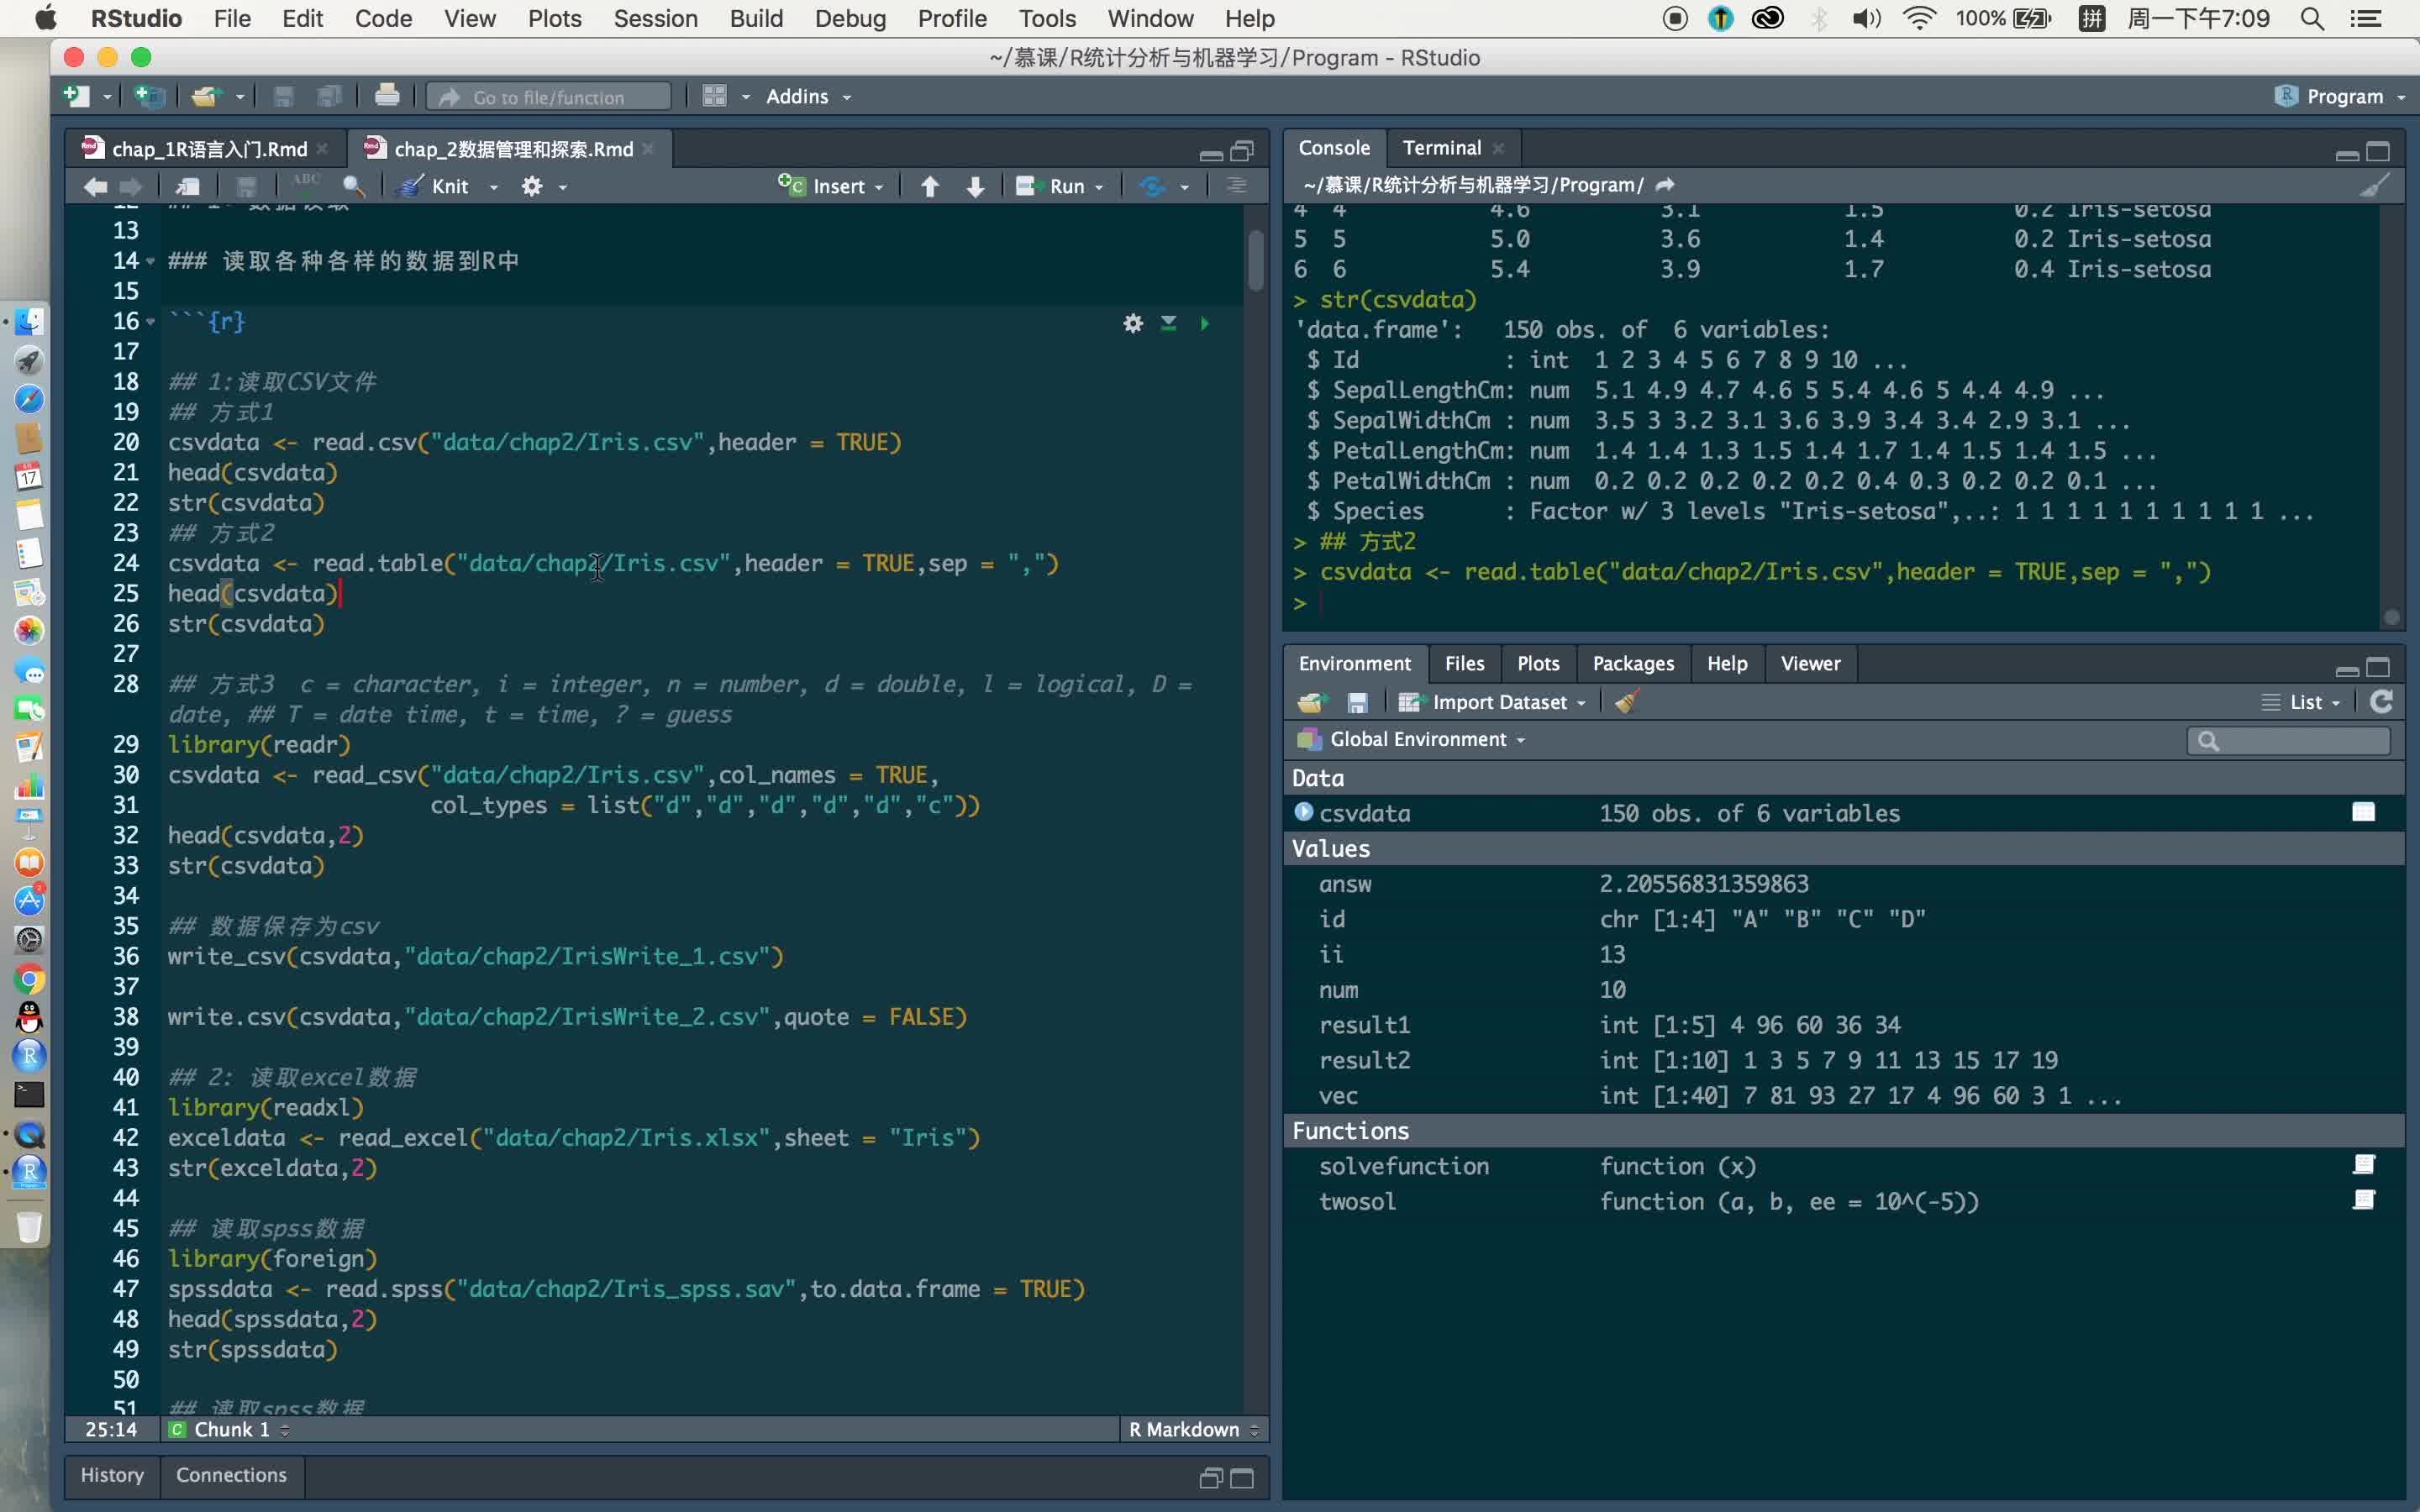Open the Program project dropdown
2420x1512 pixels.
[x=2341, y=97]
